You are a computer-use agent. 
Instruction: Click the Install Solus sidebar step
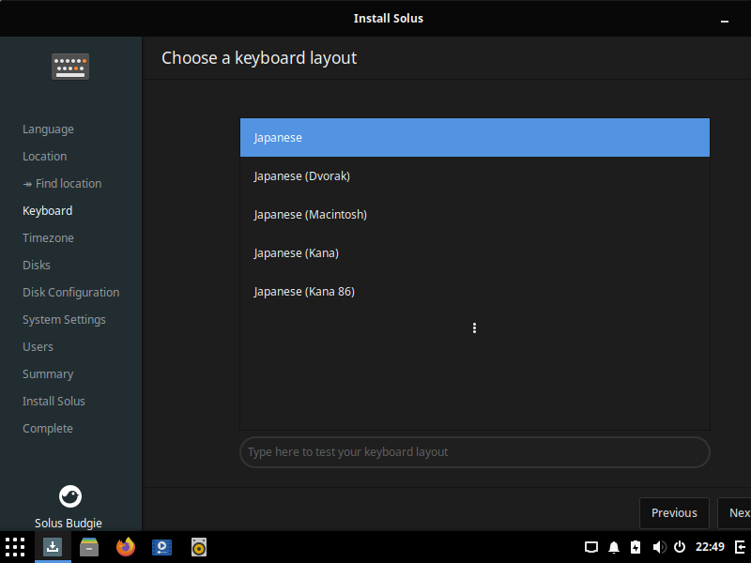(54, 402)
